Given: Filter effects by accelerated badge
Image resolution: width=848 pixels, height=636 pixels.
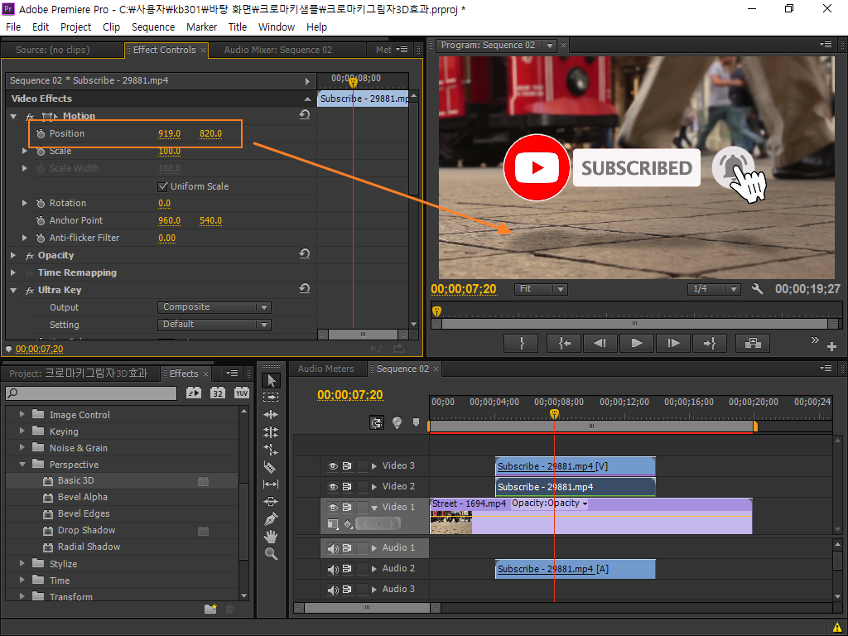Looking at the screenshot, I should tap(194, 393).
